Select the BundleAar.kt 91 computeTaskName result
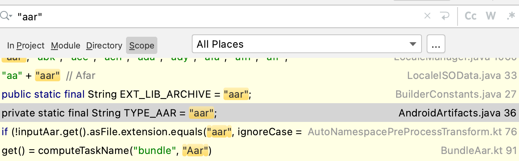Image resolution: width=519 pixels, height=161 pixels. 259,150
